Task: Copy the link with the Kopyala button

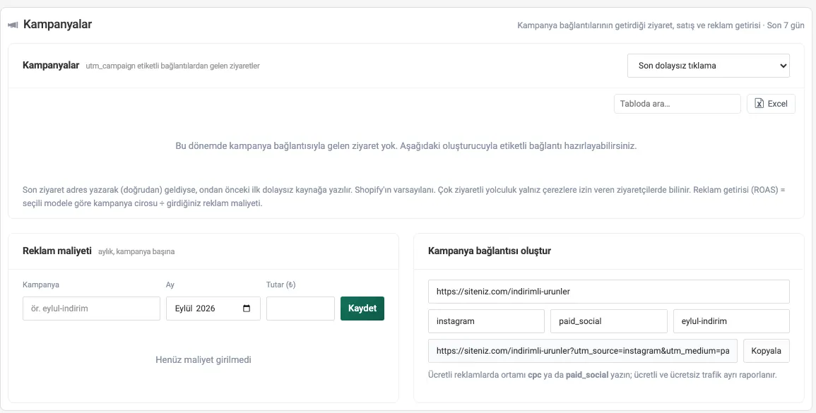Action: tap(766, 351)
